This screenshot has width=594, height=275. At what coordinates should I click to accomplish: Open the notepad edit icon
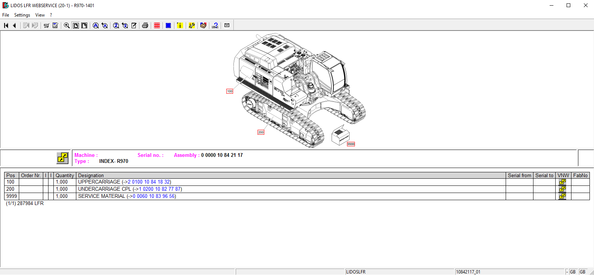tap(134, 26)
